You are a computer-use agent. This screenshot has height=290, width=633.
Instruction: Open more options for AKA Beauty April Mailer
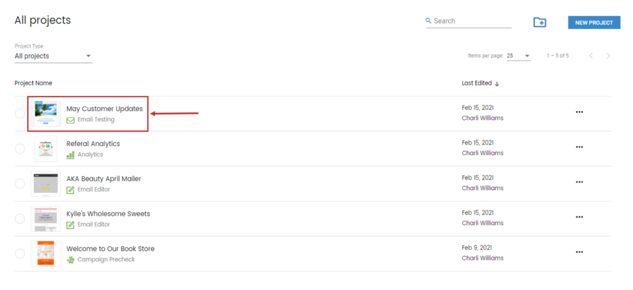pyautogui.click(x=579, y=182)
